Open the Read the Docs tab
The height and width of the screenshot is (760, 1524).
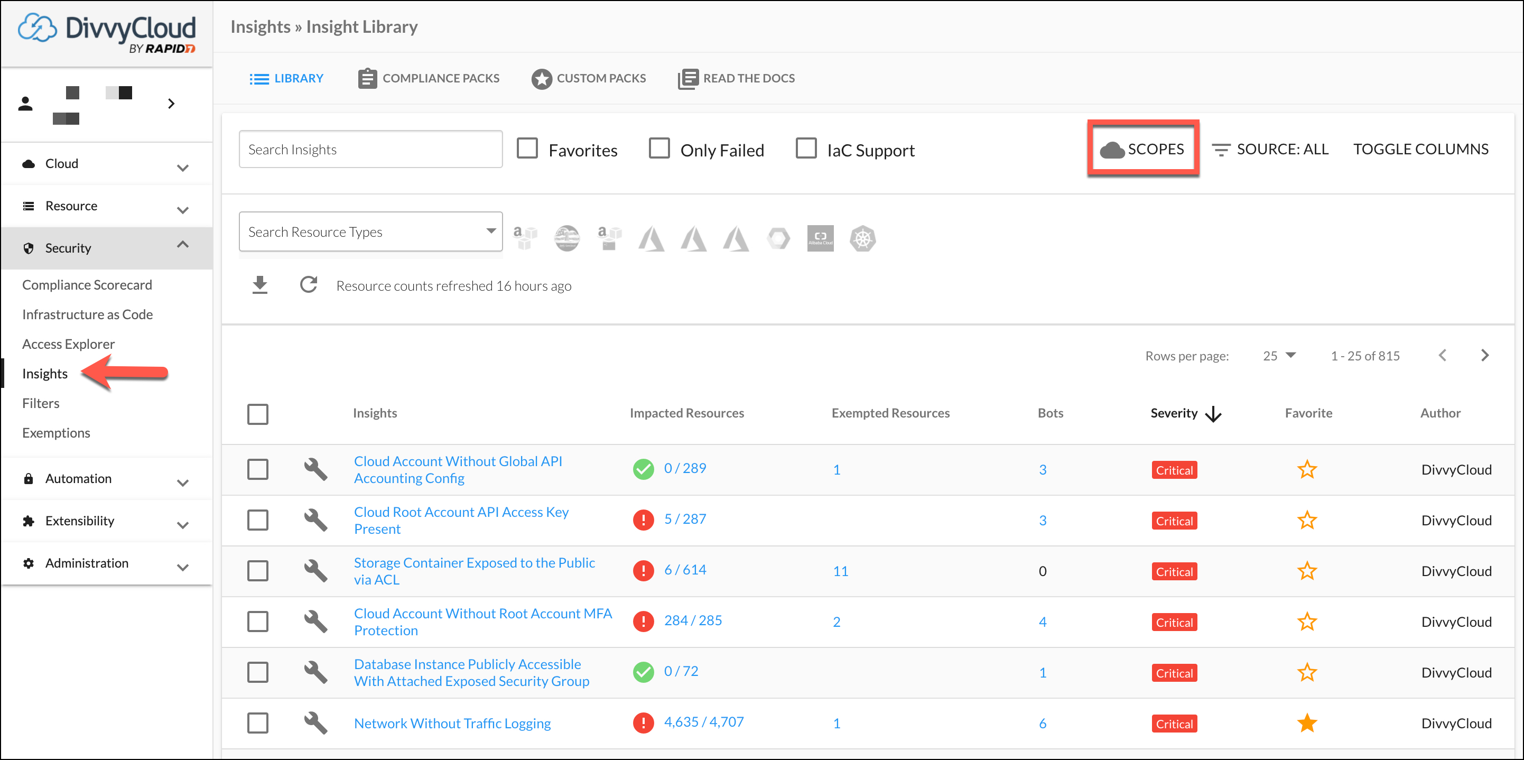[x=736, y=78]
